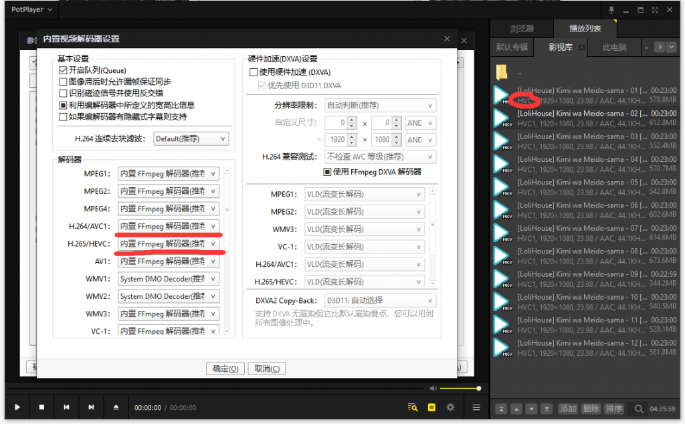Click the pin-on-top icon in the title bar

(x=611, y=10)
